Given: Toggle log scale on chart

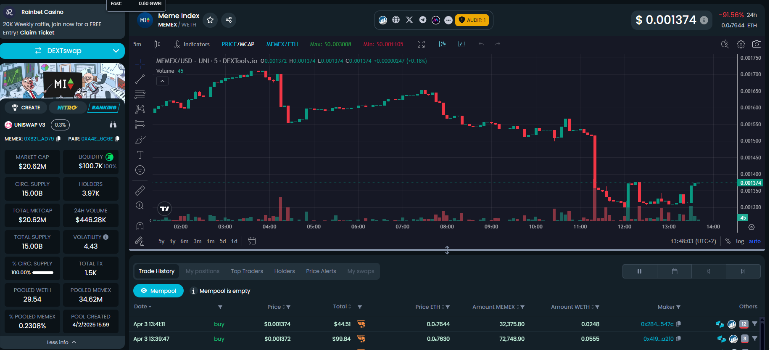Looking at the screenshot, I should click(x=740, y=241).
